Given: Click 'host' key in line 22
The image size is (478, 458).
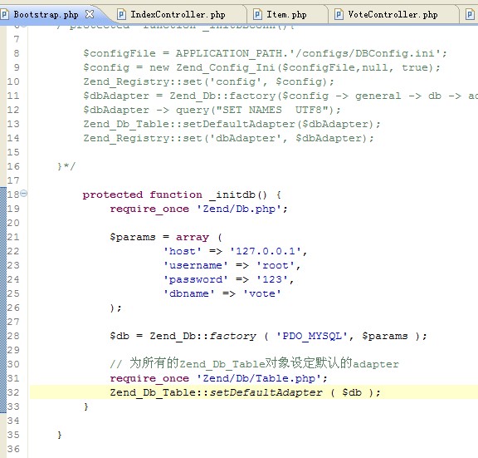Looking at the screenshot, I should 183,251.
